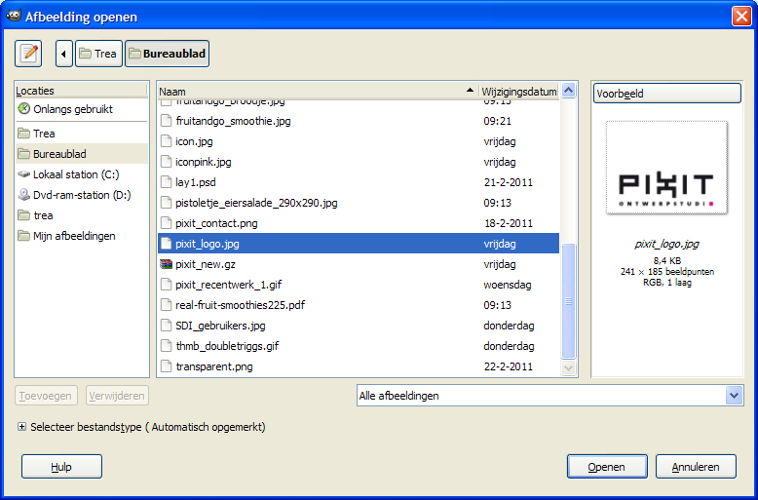Click Onlangs gebruikt clock icon

[x=23, y=109]
